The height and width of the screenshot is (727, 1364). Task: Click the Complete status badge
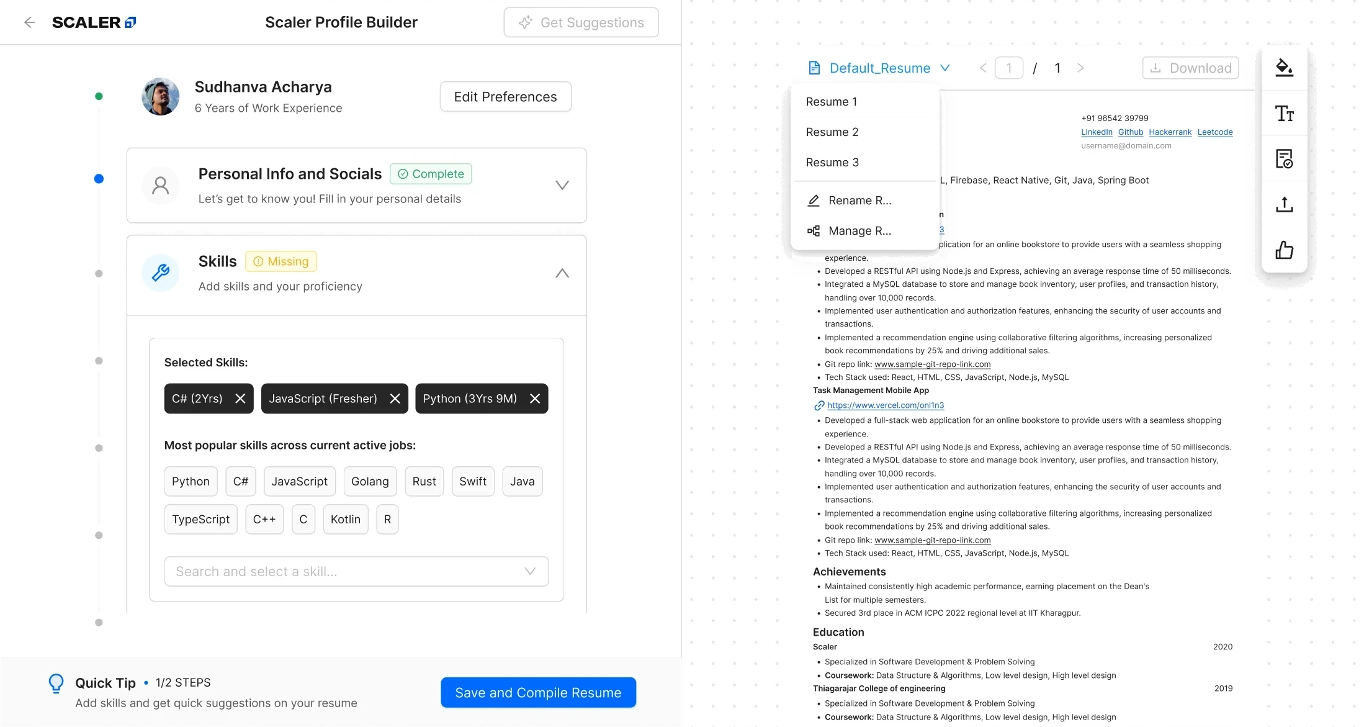[431, 174]
